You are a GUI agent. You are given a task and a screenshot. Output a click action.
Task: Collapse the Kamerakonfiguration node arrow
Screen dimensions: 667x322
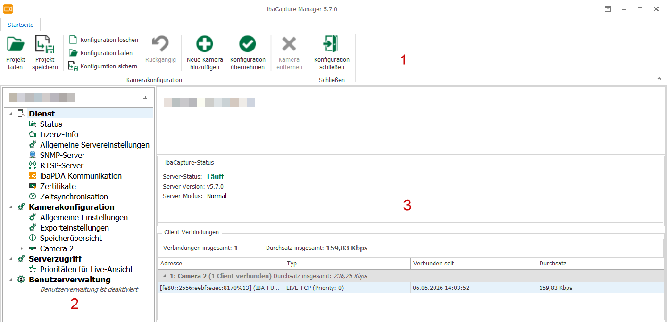coord(10,207)
